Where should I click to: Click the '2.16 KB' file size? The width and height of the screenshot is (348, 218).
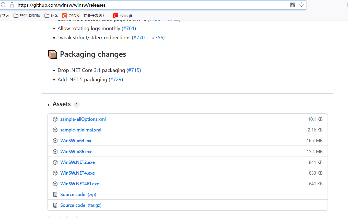315,130
